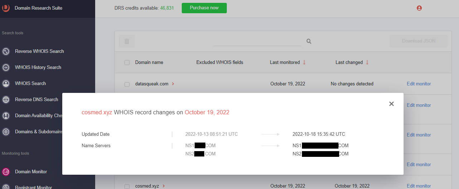This screenshot has width=459, height=189.
Task: Click October 19, 2022 date in dialog title
Action: coord(207,112)
